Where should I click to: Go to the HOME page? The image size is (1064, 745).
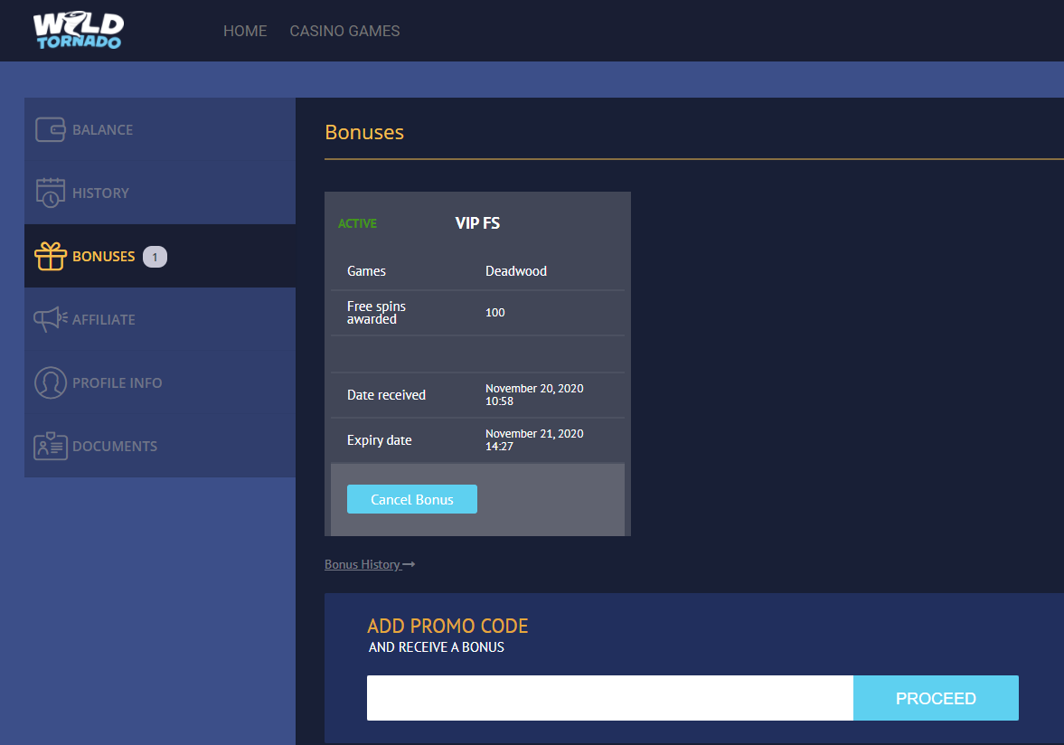tap(245, 31)
